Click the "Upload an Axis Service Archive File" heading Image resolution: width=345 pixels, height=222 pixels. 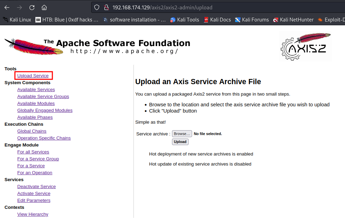(198, 81)
